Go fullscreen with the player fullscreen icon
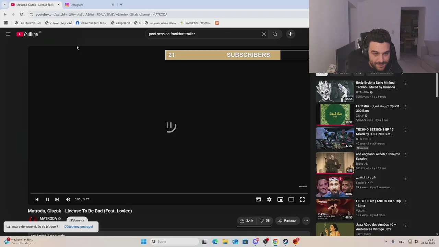 coord(302,199)
